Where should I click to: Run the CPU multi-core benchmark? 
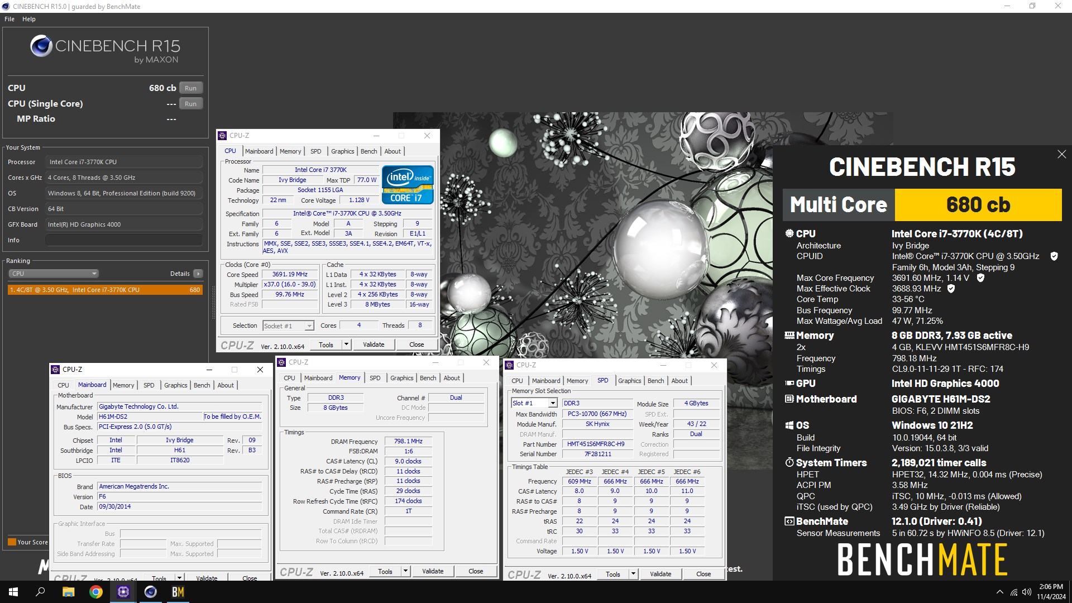pyautogui.click(x=190, y=88)
